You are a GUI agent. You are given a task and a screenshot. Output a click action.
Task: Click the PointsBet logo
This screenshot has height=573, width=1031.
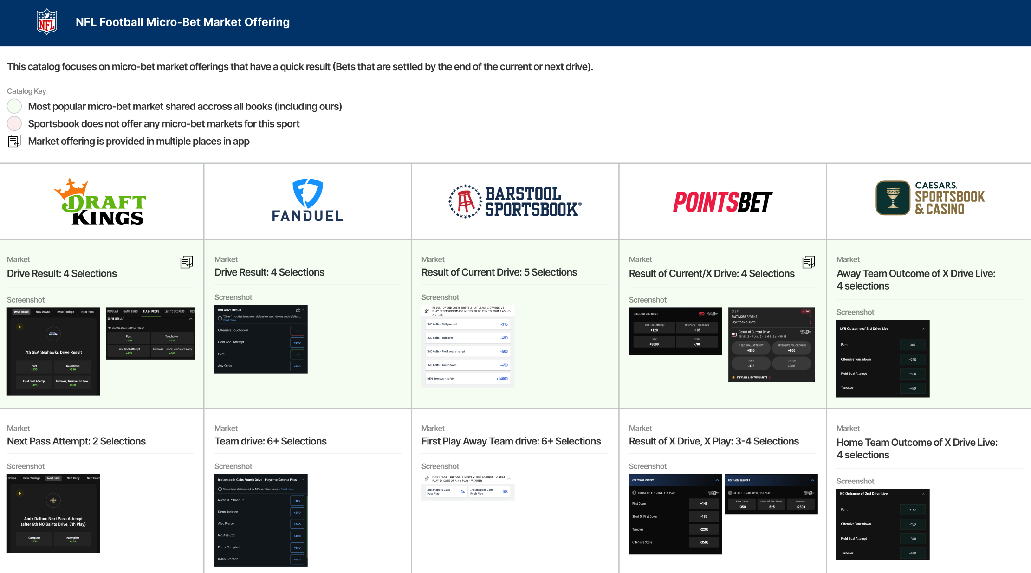click(722, 202)
